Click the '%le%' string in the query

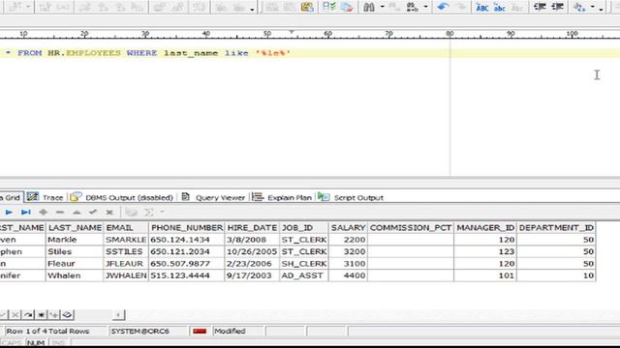click(272, 53)
